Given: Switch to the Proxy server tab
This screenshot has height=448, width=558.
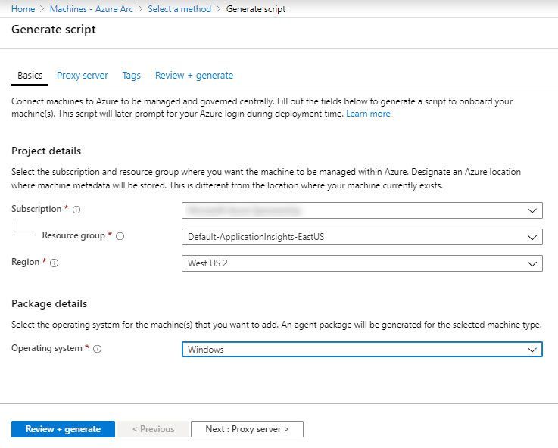Looking at the screenshot, I should point(83,76).
